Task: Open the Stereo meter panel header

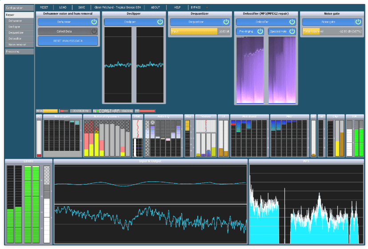Action: pos(206,116)
